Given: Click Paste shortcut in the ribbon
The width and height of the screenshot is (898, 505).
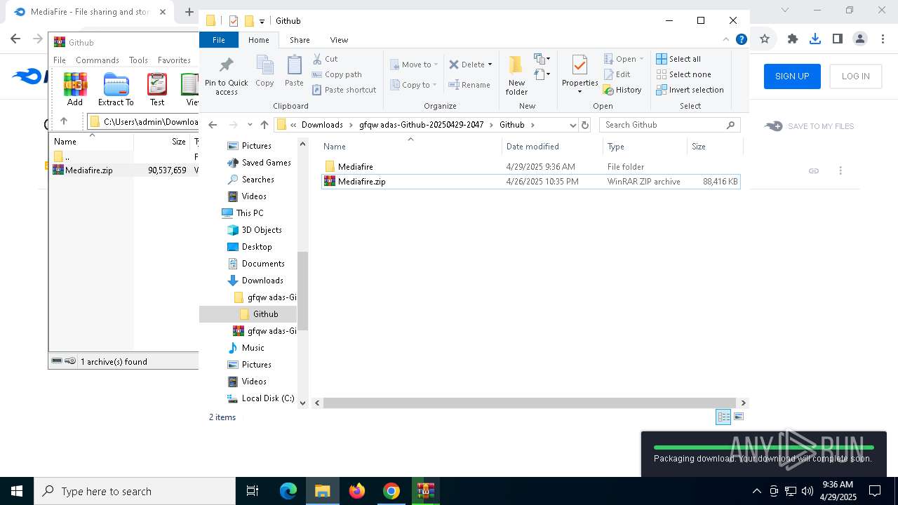Looking at the screenshot, I should pyautogui.click(x=344, y=90).
